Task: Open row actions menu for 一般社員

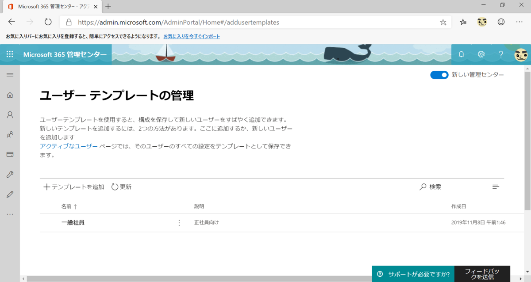Action: point(179,223)
